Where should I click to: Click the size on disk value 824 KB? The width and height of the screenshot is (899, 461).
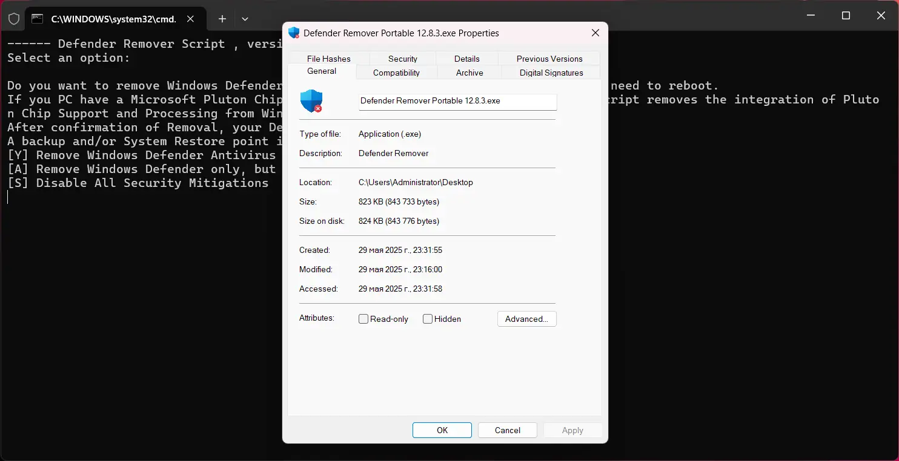click(399, 221)
